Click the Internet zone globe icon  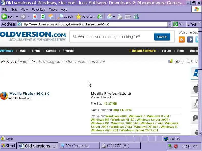166,139
